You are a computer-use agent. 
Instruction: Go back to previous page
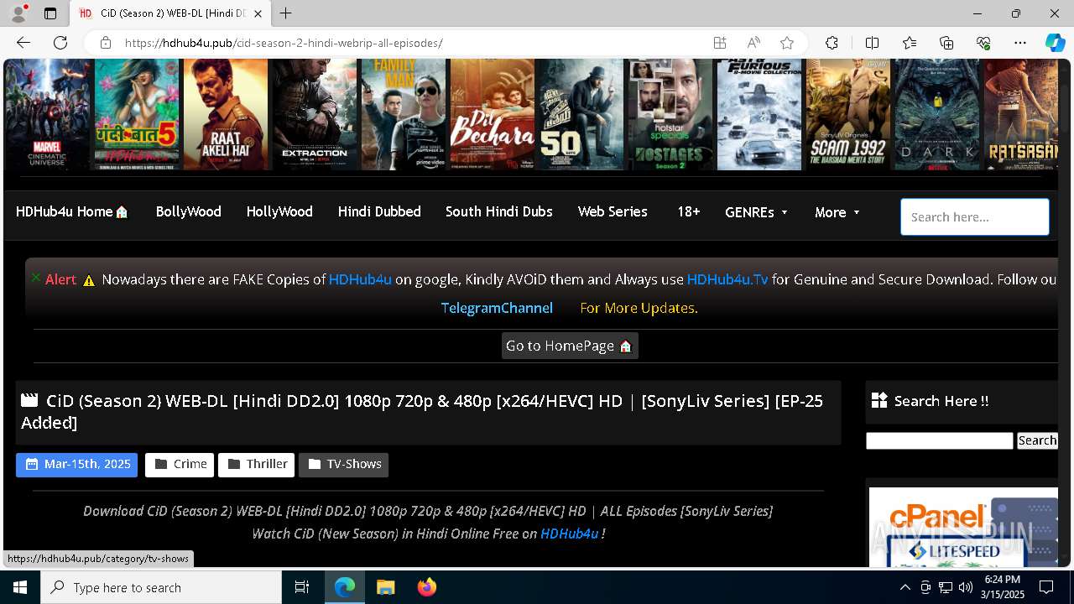pyautogui.click(x=23, y=43)
